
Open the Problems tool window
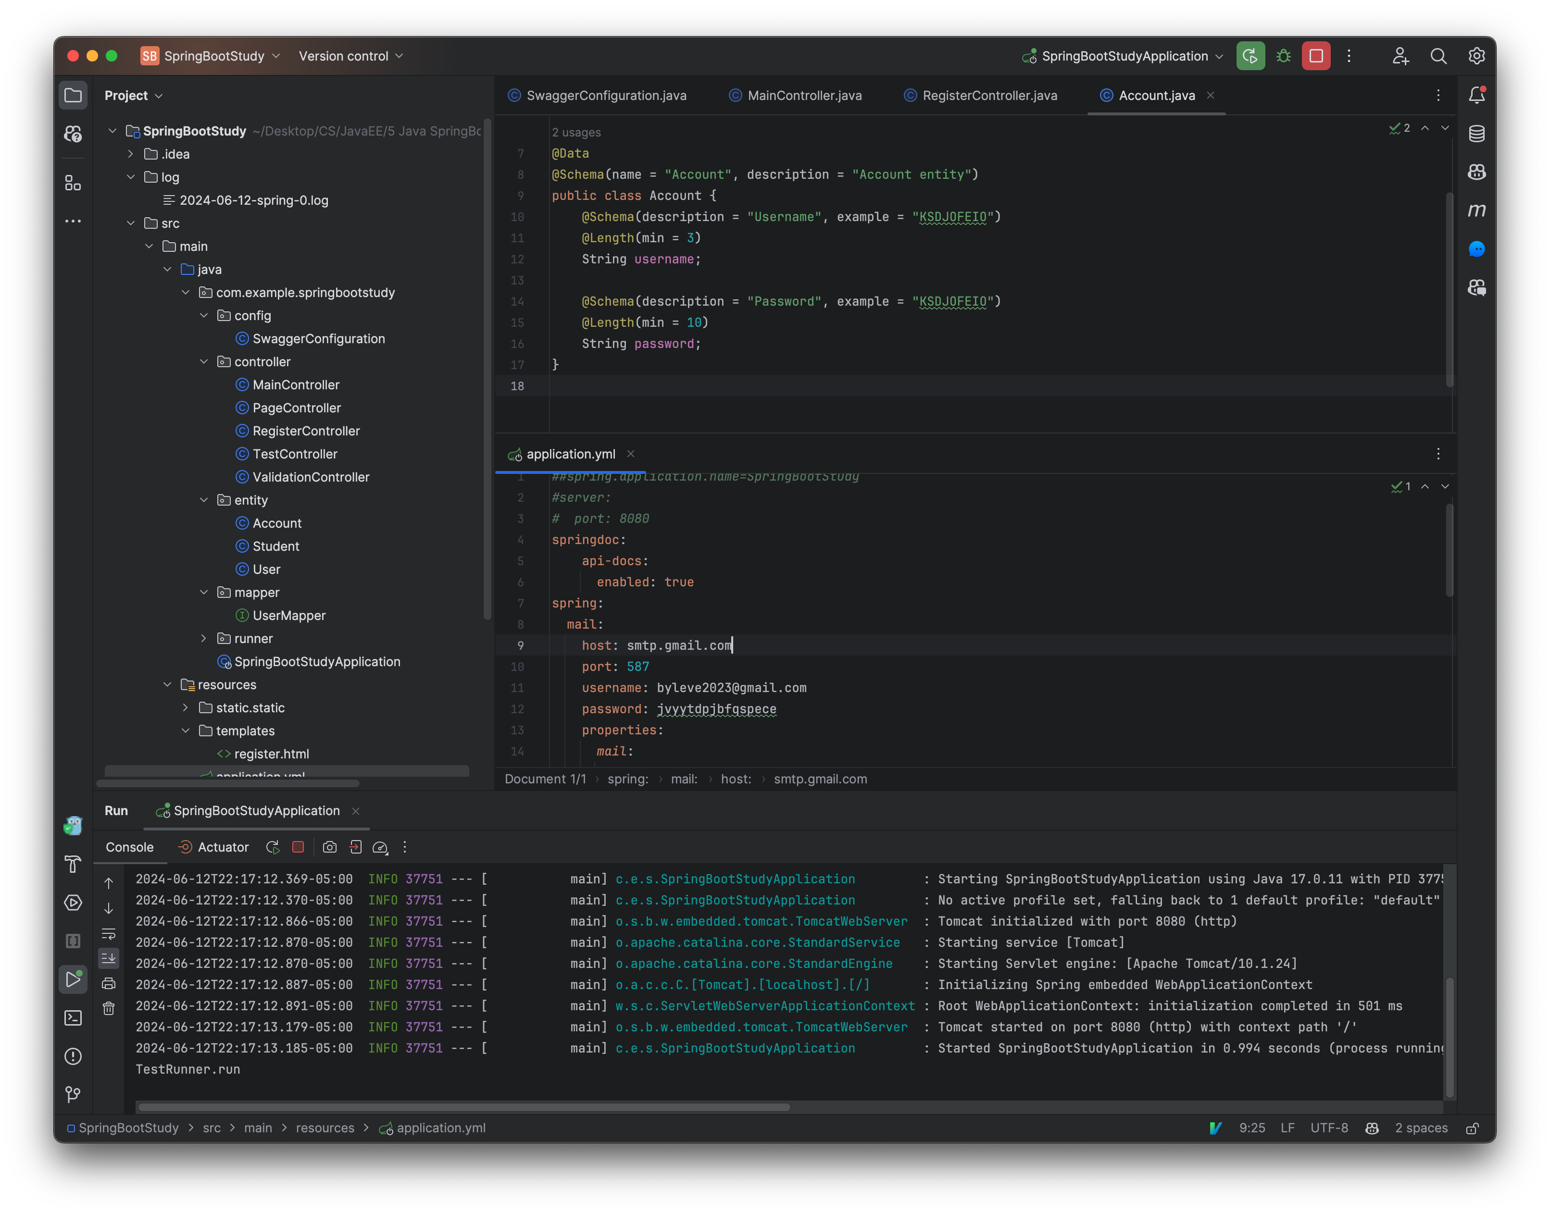[73, 1056]
